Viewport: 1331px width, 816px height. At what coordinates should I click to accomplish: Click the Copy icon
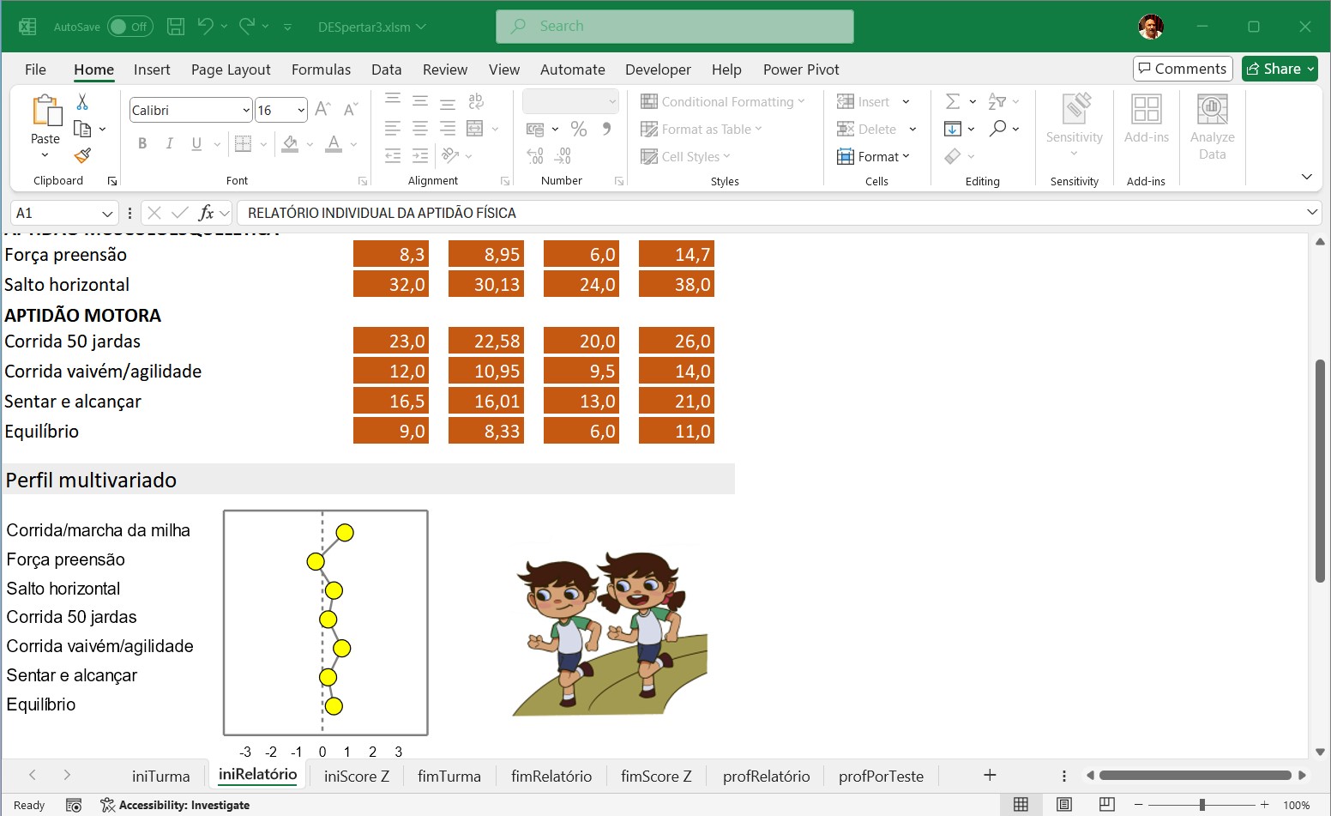pyautogui.click(x=82, y=129)
